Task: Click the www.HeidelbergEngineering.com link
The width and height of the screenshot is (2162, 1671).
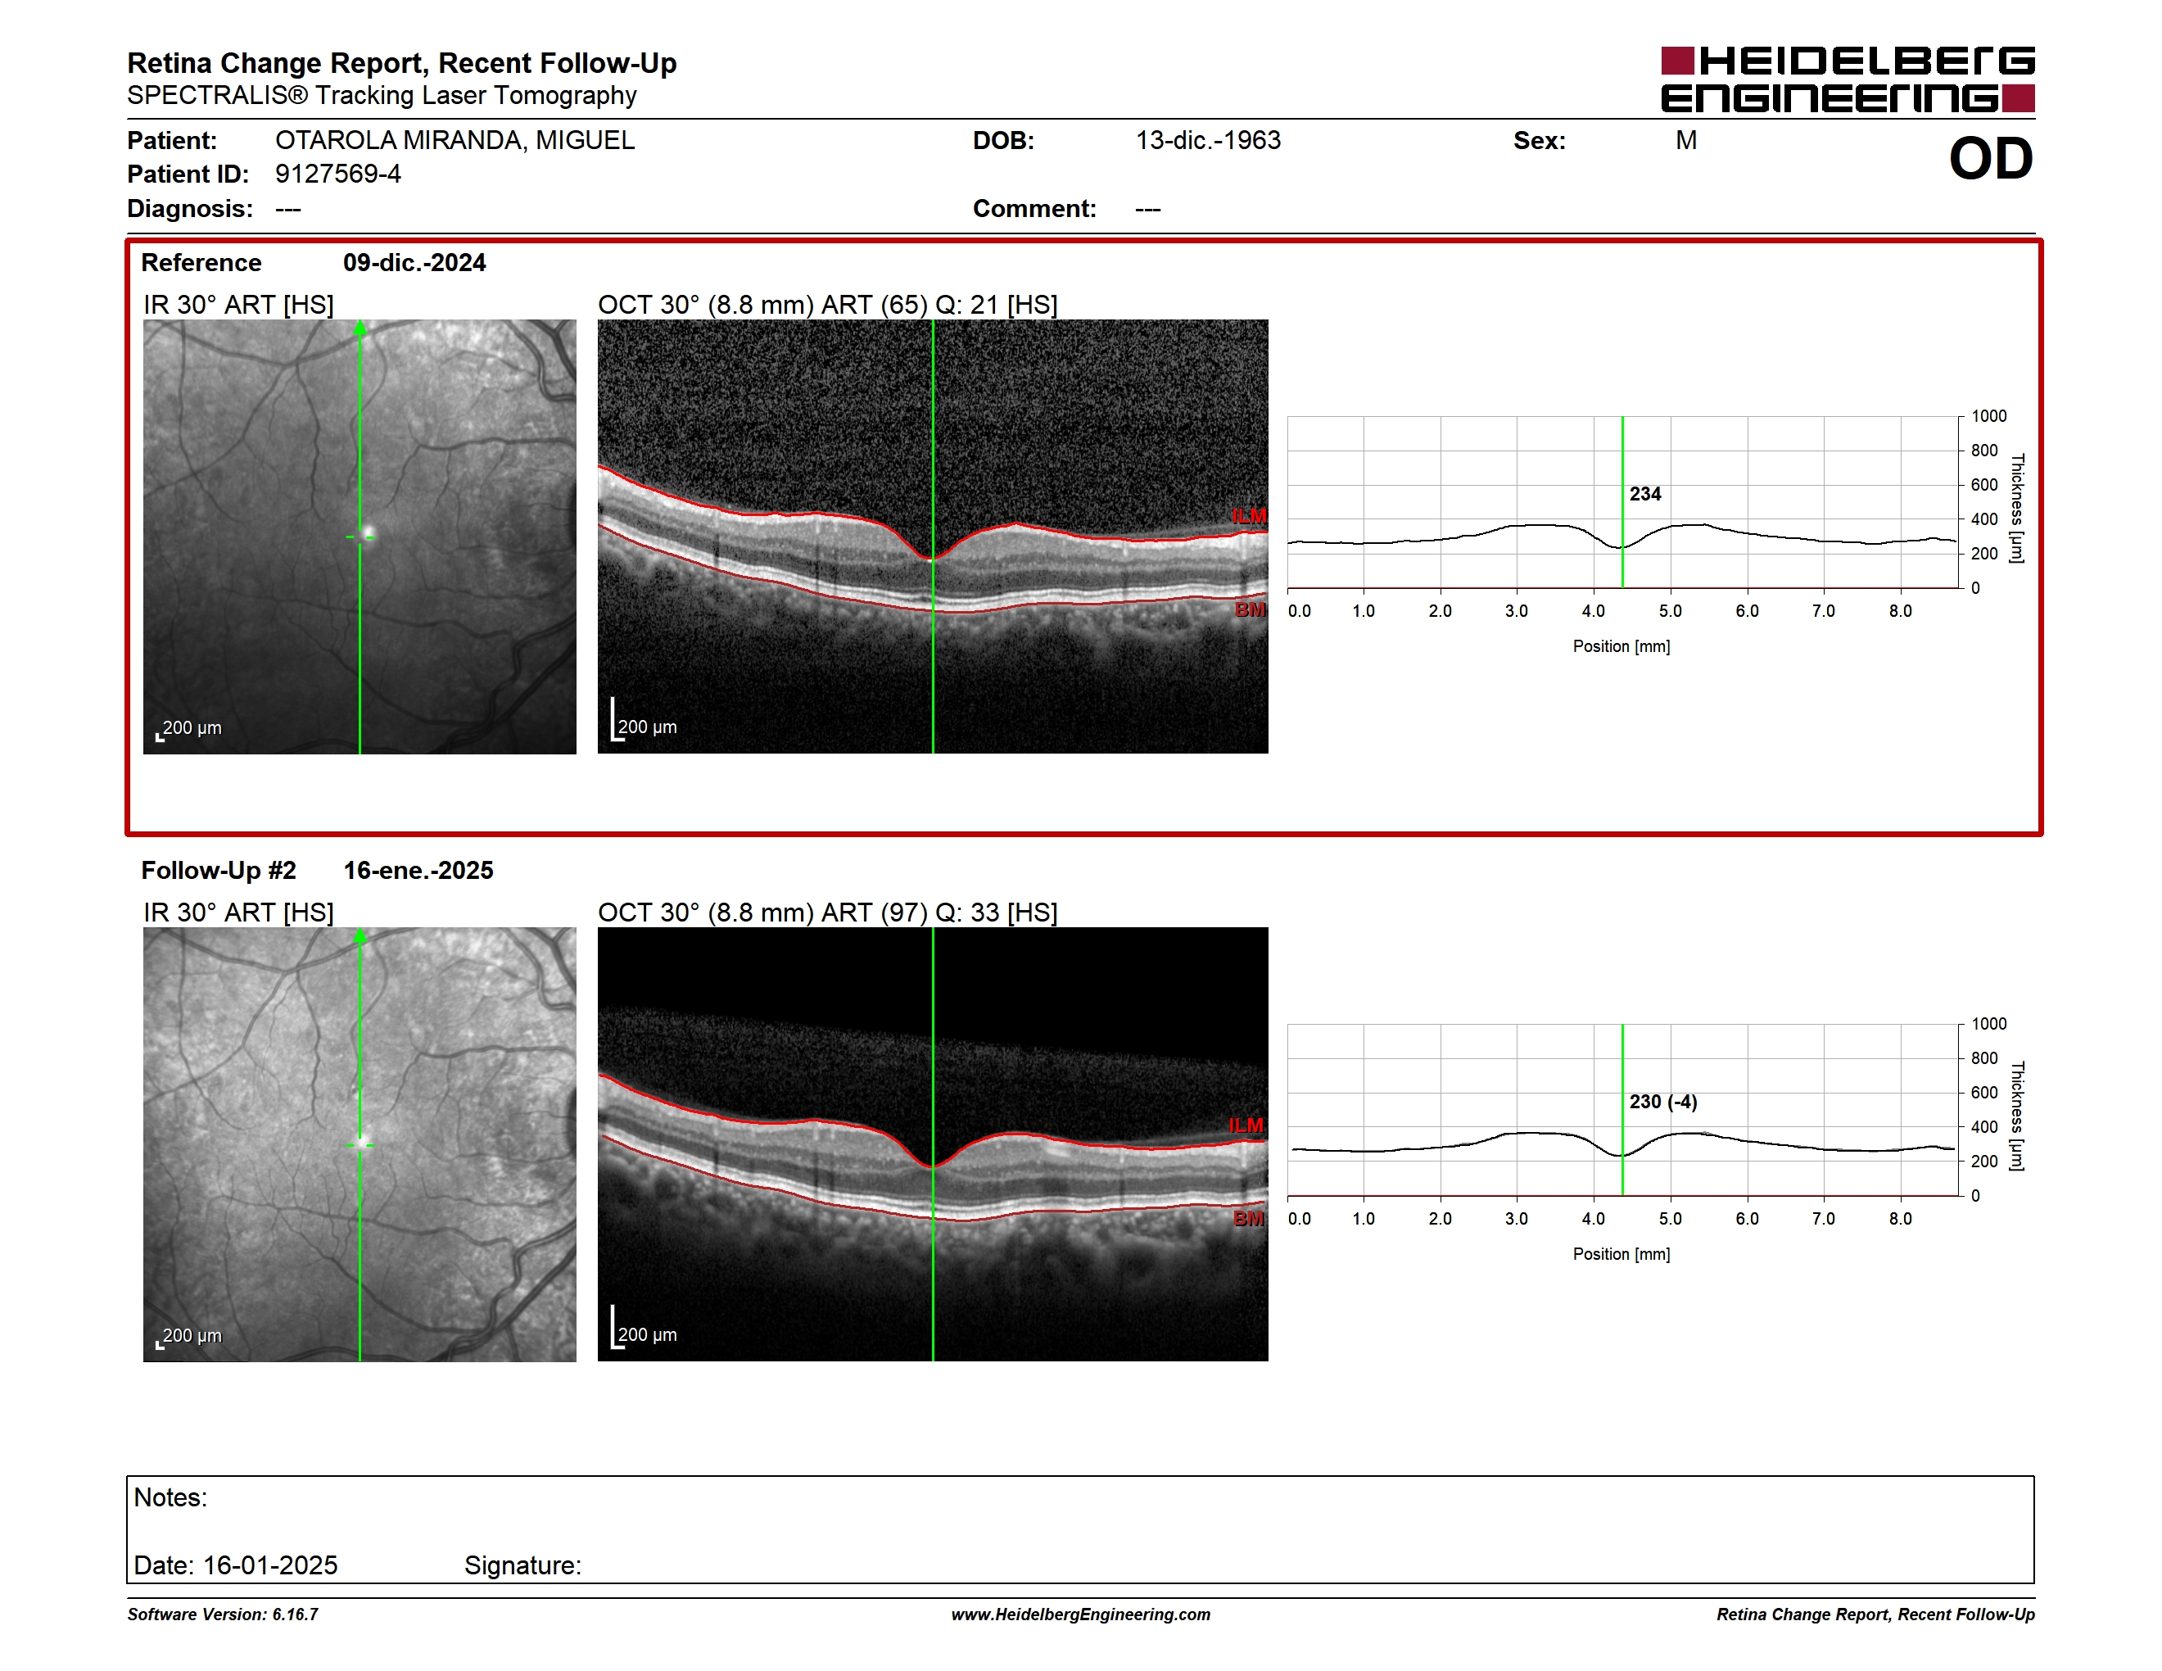Action: pos(1081,1614)
